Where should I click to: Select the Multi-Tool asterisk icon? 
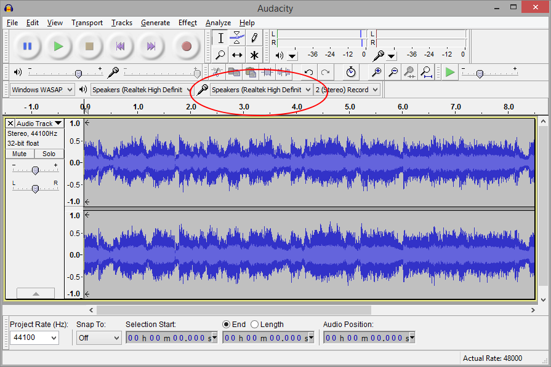(254, 55)
